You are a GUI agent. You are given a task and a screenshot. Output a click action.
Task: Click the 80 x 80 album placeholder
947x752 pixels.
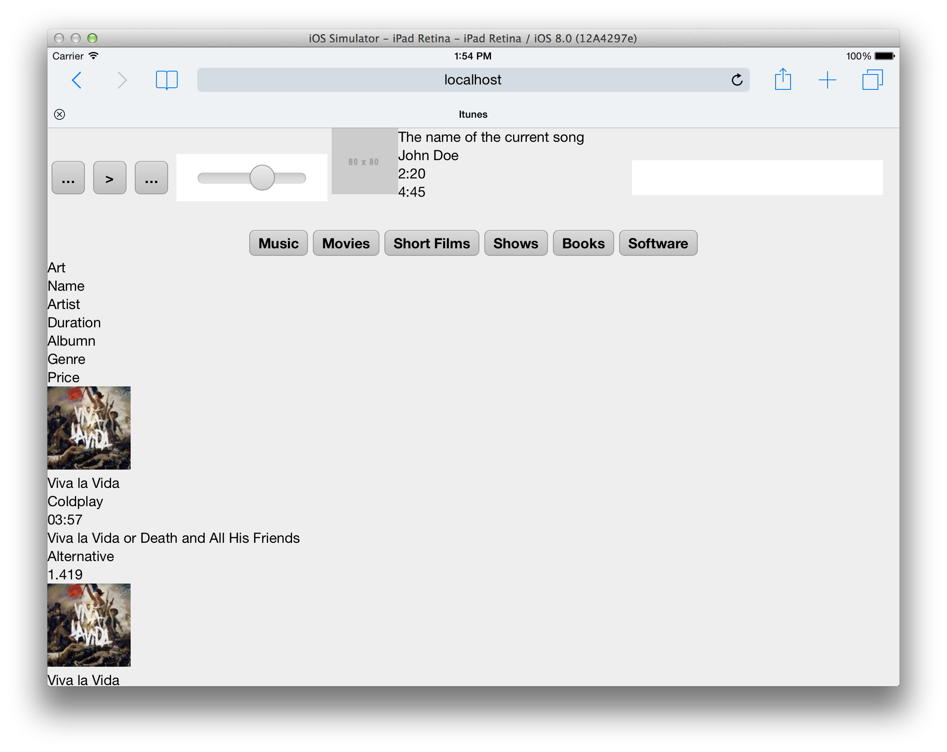click(x=364, y=161)
